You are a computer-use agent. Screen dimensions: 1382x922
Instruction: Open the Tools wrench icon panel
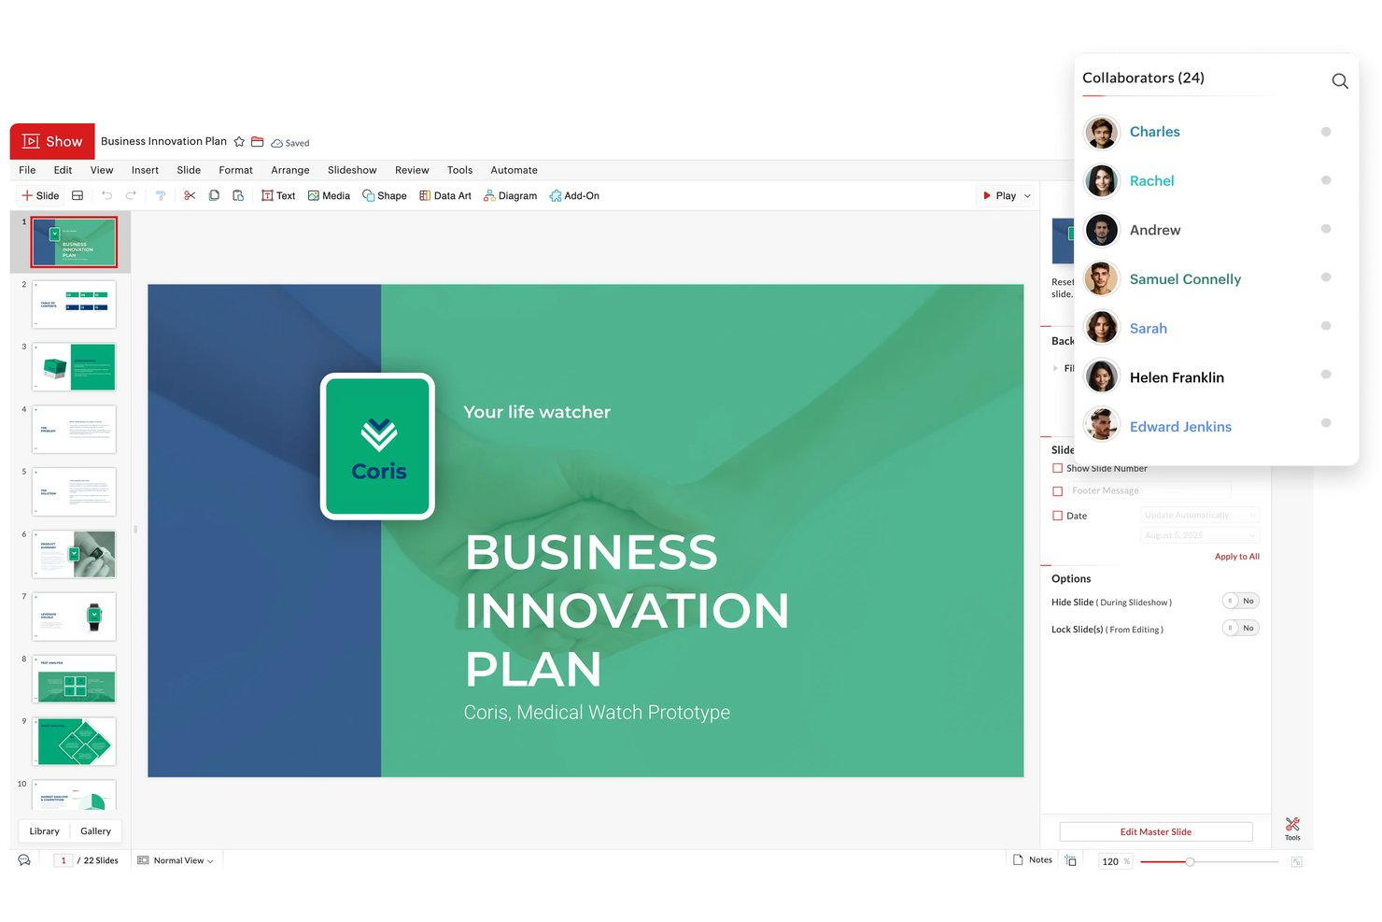point(1292,828)
